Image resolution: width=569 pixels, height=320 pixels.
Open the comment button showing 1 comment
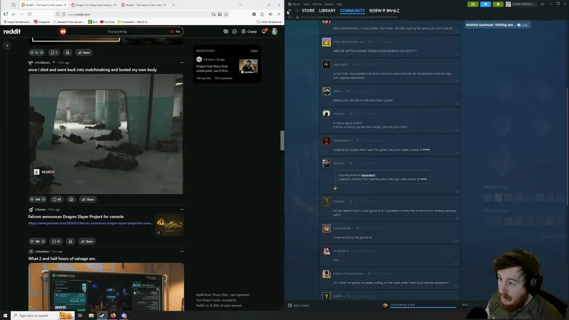pyautogui.click(x=54, y=52)
